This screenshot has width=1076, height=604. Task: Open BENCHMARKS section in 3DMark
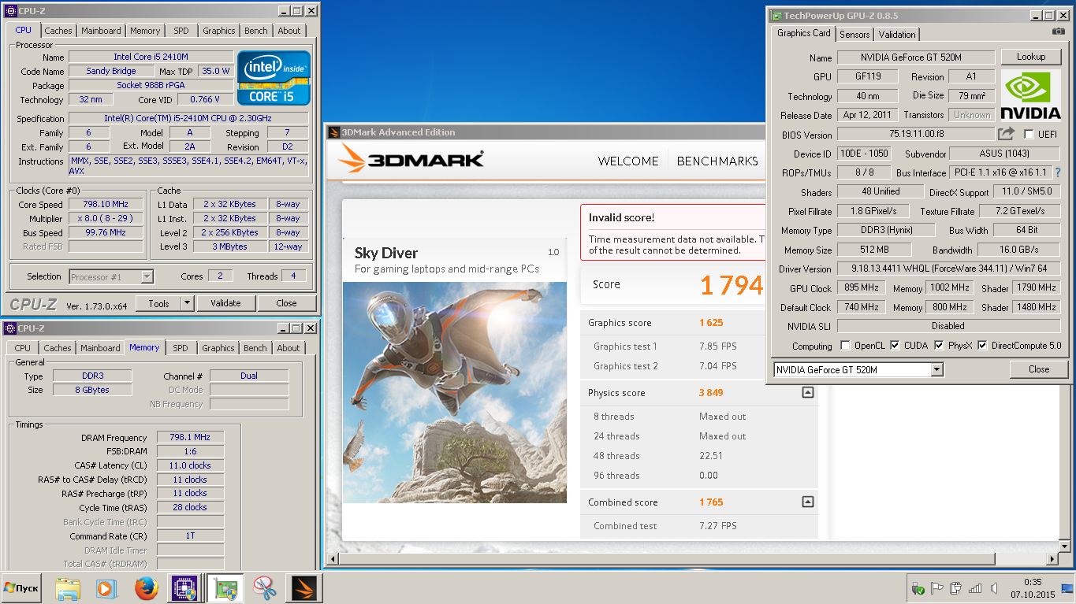[x=717, y=161]
